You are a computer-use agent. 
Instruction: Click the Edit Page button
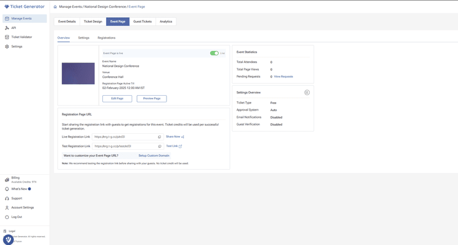tap(117, 98)
